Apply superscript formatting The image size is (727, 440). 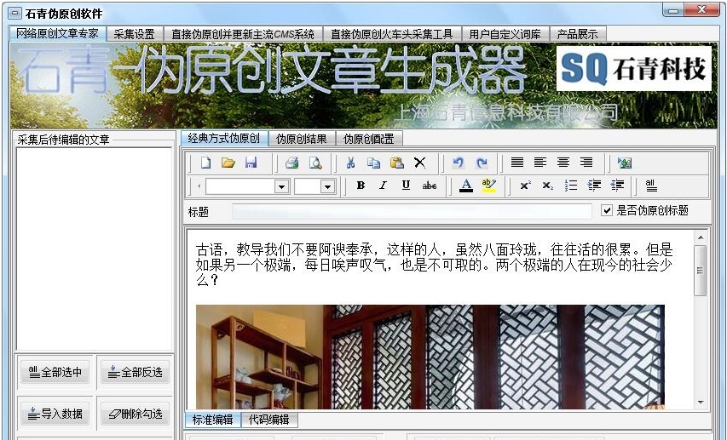point(525,186)
